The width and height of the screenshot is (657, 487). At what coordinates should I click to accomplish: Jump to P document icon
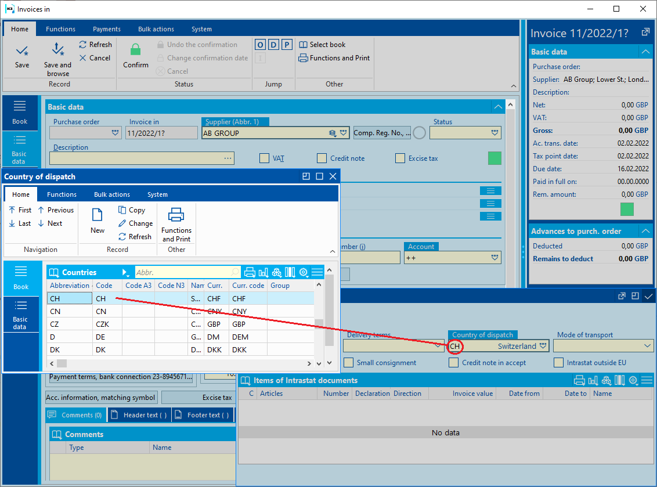pyautogui.click(x=287, y=45)
